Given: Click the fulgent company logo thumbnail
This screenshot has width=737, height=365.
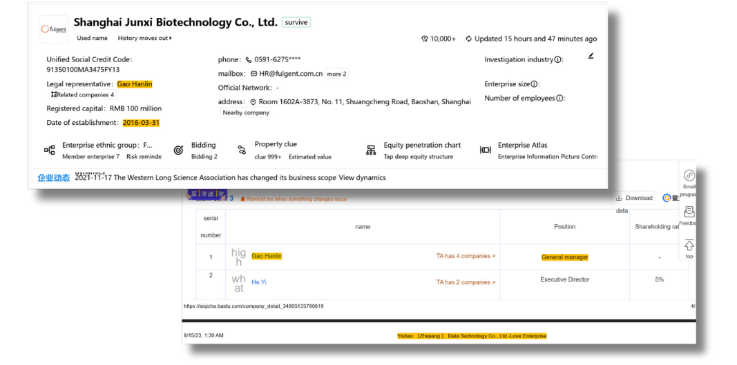Looking at the screenshot, I should (53, 29).
